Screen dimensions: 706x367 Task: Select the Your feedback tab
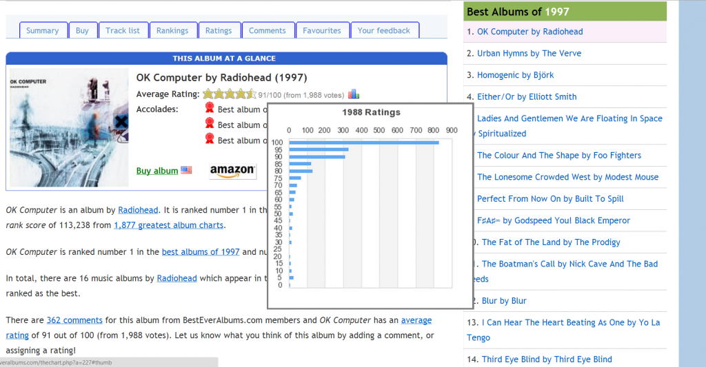pos(384,30)
